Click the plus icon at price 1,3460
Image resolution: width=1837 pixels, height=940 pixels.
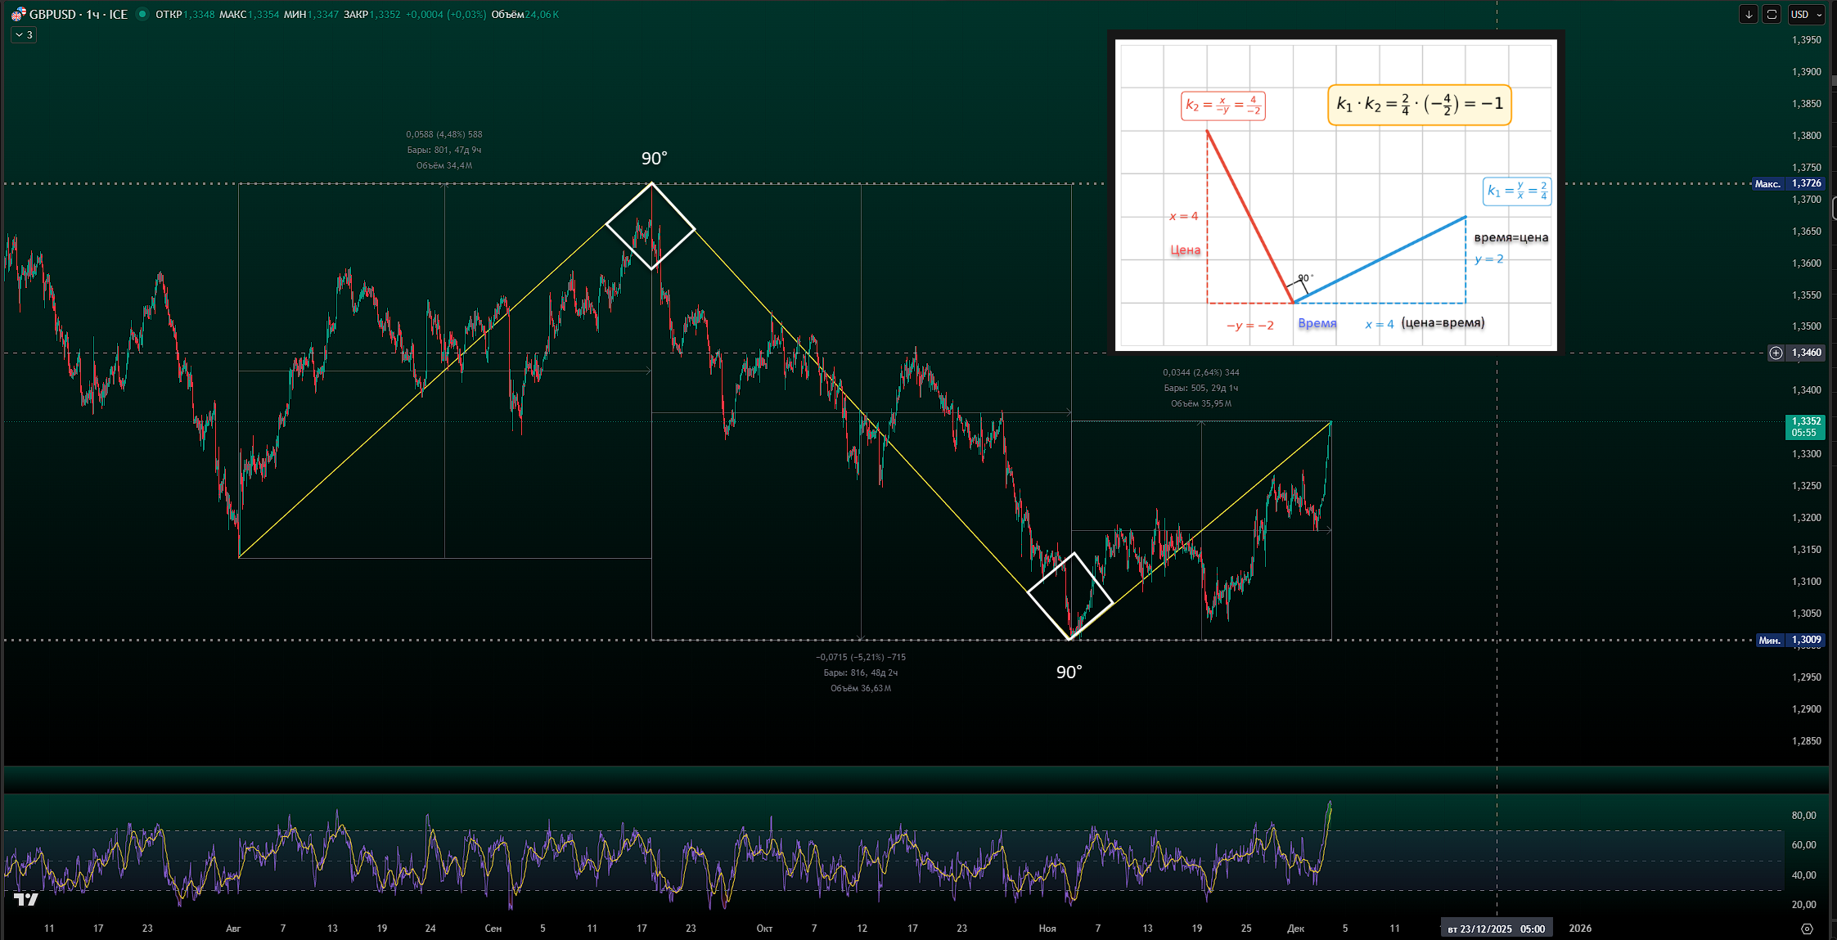(x=1776, y=353)
